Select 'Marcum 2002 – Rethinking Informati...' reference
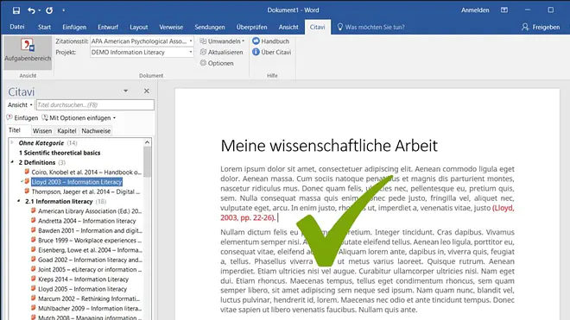Image resolution: width=570 pixels, height=320 pixels. coord(89,298)
